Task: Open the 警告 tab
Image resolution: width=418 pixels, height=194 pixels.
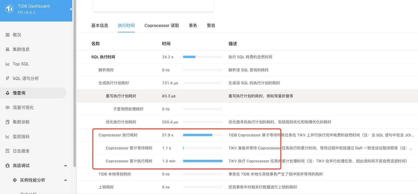Action: coord(211,25)
